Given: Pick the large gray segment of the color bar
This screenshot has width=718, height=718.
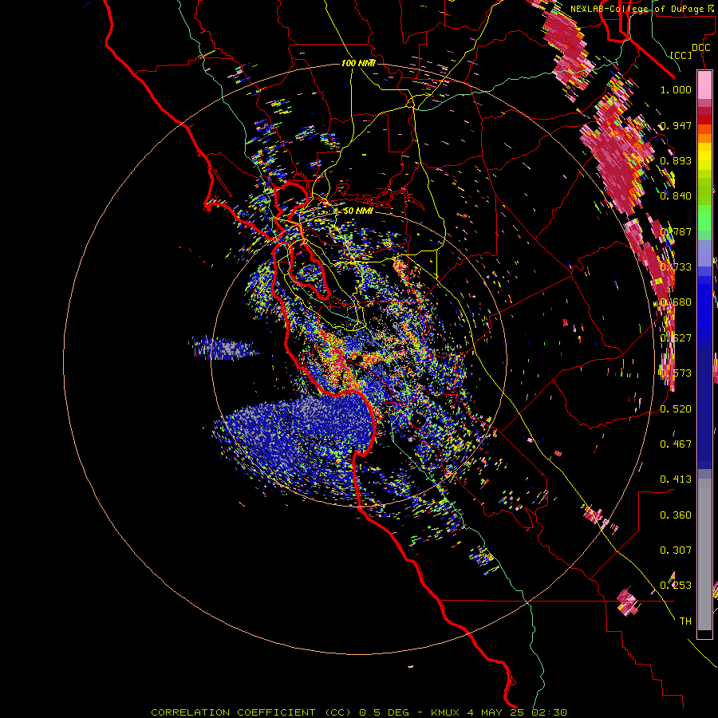Looking at the screenshot, I should [x=704, y=554].
